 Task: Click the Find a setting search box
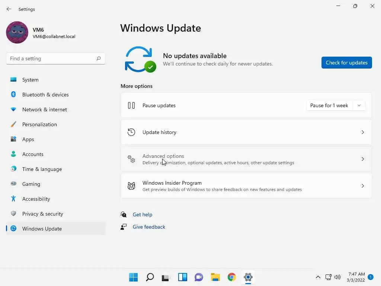56,58
